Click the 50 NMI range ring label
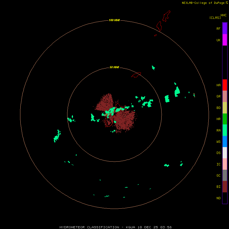The width and height of the screenshot is (229, 229). [x=114, y=67]
